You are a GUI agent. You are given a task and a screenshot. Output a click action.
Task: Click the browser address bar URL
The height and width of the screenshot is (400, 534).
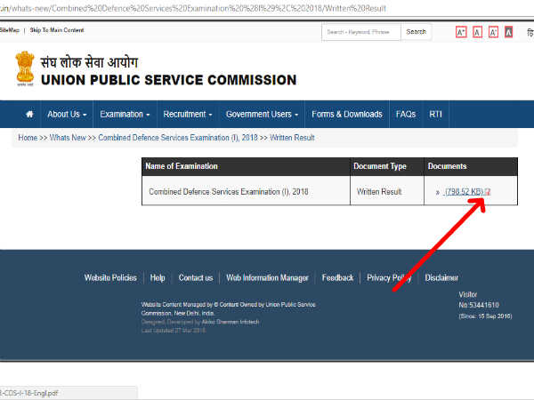[193, 8]
